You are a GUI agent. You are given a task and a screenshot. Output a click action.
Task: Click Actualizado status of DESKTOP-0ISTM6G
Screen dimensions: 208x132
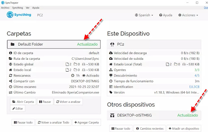click(x=188, y=115)
